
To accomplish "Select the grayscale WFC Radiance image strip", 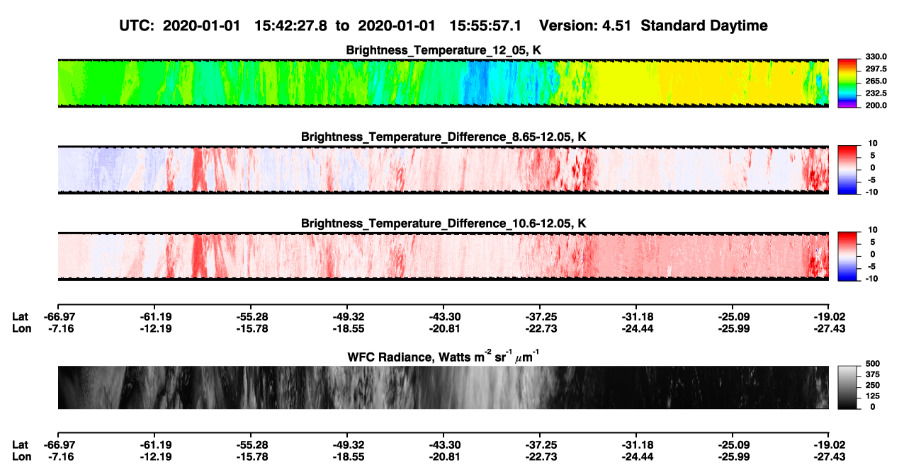I will (x=443, y=388).
